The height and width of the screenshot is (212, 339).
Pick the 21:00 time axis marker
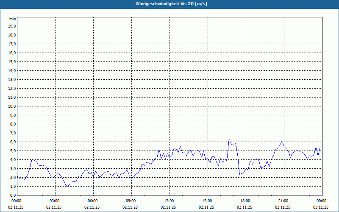coord(283,201)
